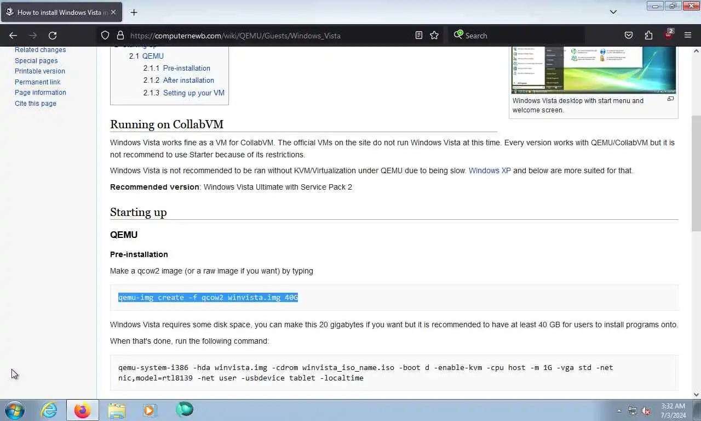The height and width of the screenshot is (421, 701).
Task: Click the bold 'QEMU' section heading
Action: point(124,235)
